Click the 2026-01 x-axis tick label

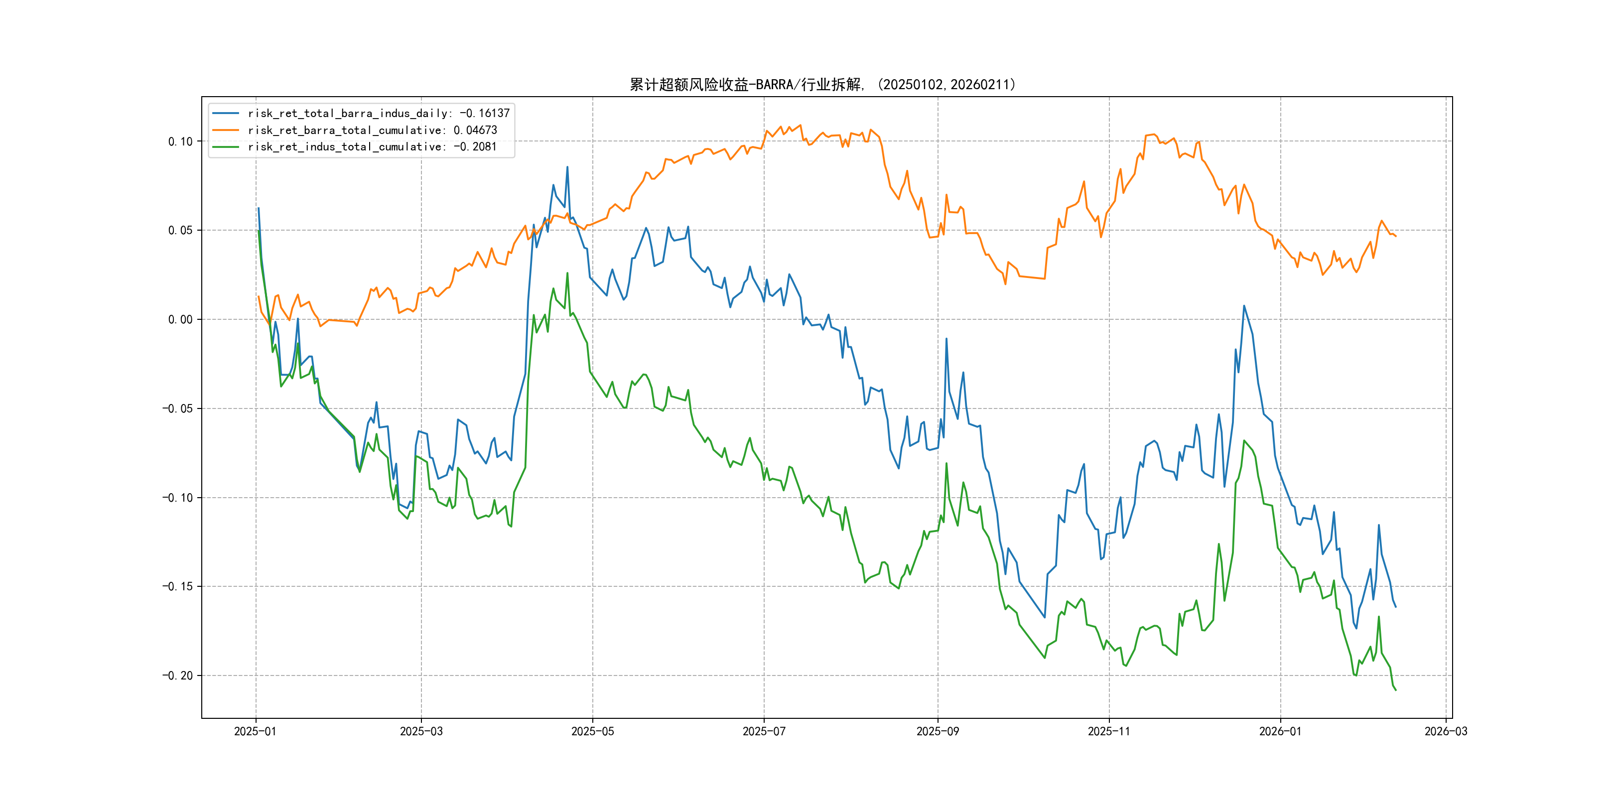[x=1280, y=731]
